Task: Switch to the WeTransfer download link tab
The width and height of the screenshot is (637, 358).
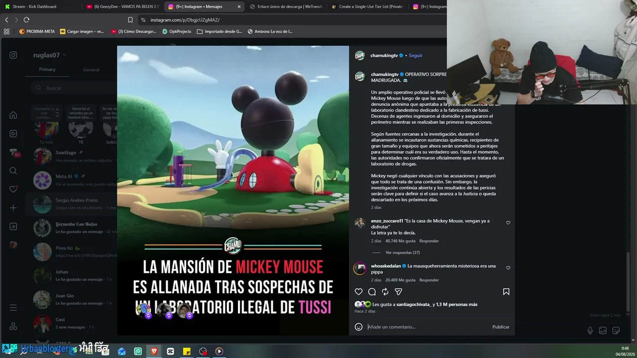Action: pyautogui.click(x=286, y=6)
